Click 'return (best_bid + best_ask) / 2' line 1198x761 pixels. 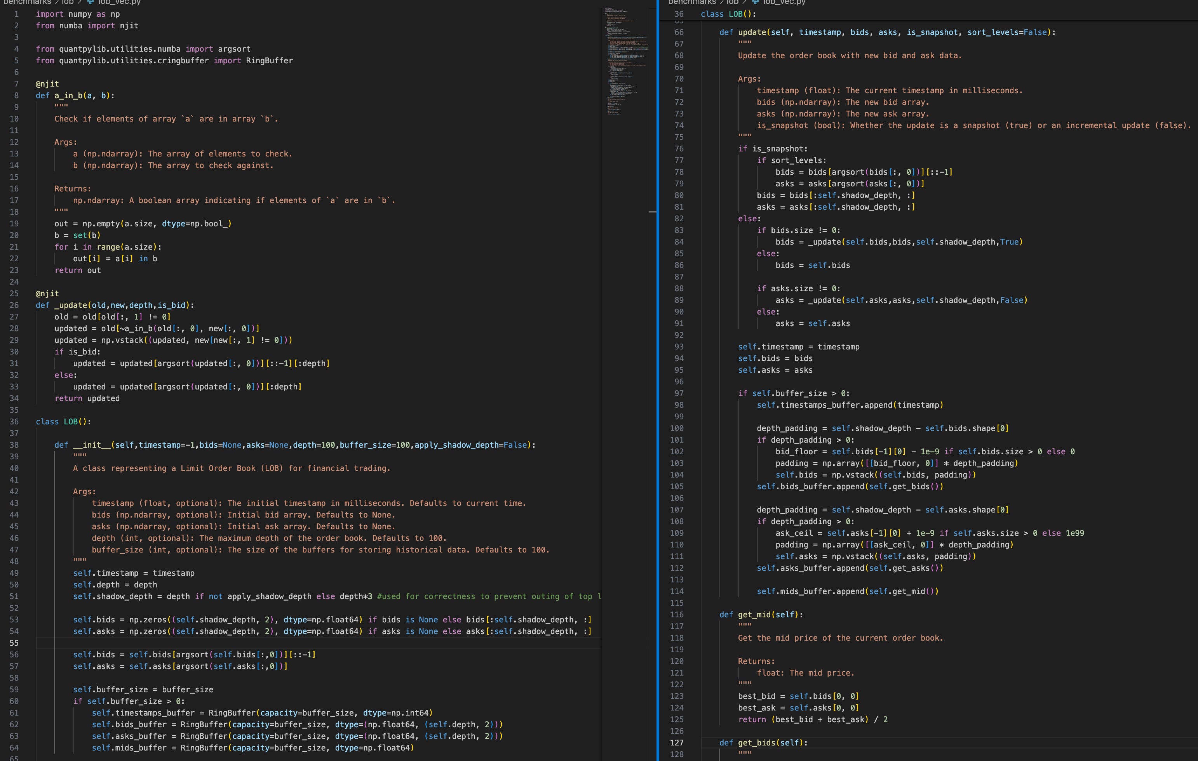pos(813,720)
